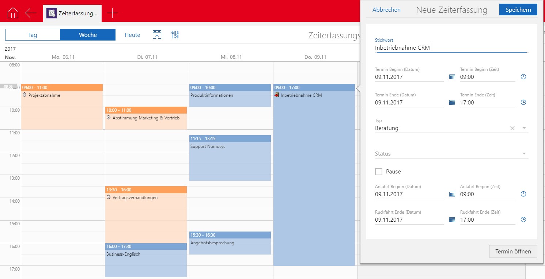
Task: Switch to the Woche view
Action: [88, 35]
